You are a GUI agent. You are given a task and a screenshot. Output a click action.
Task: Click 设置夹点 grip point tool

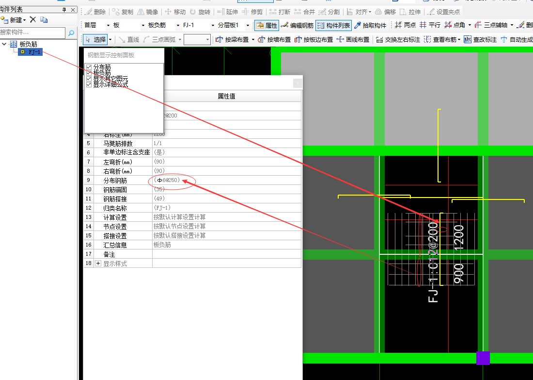coord(443,12)
